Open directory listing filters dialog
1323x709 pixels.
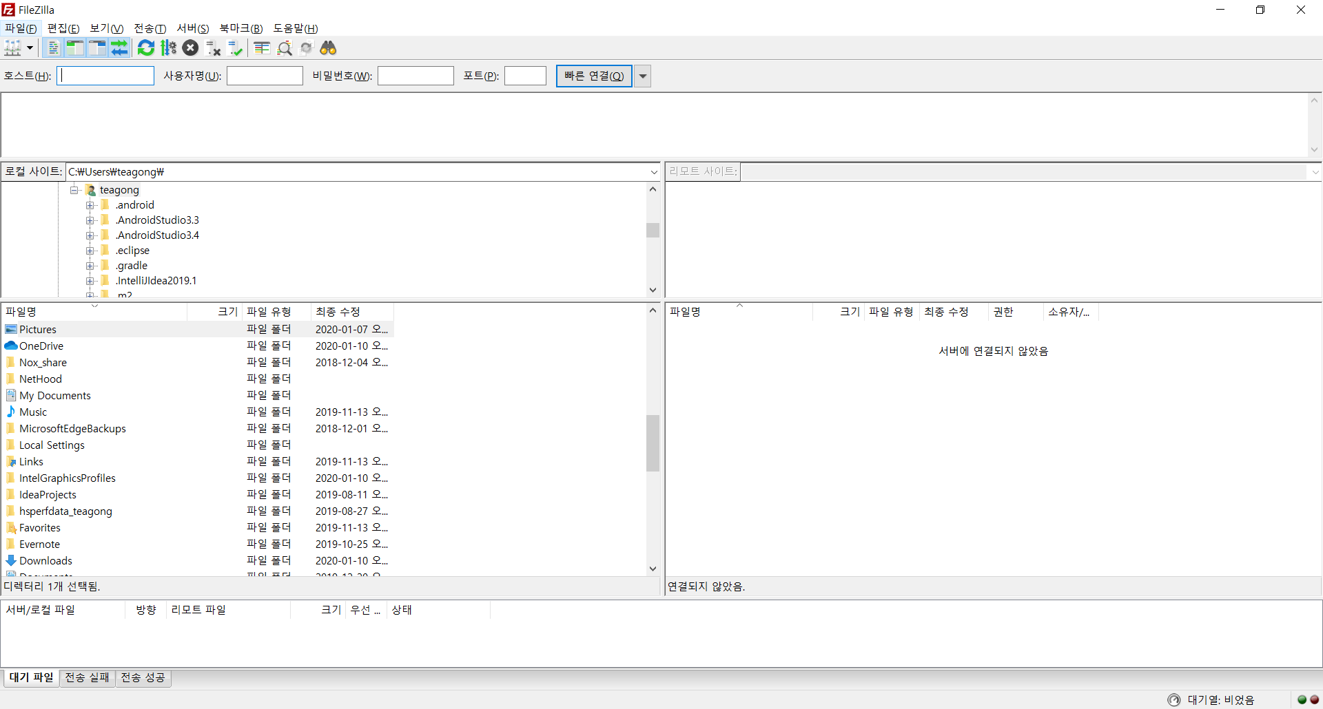pyautogui.click(x=262, y=48)
